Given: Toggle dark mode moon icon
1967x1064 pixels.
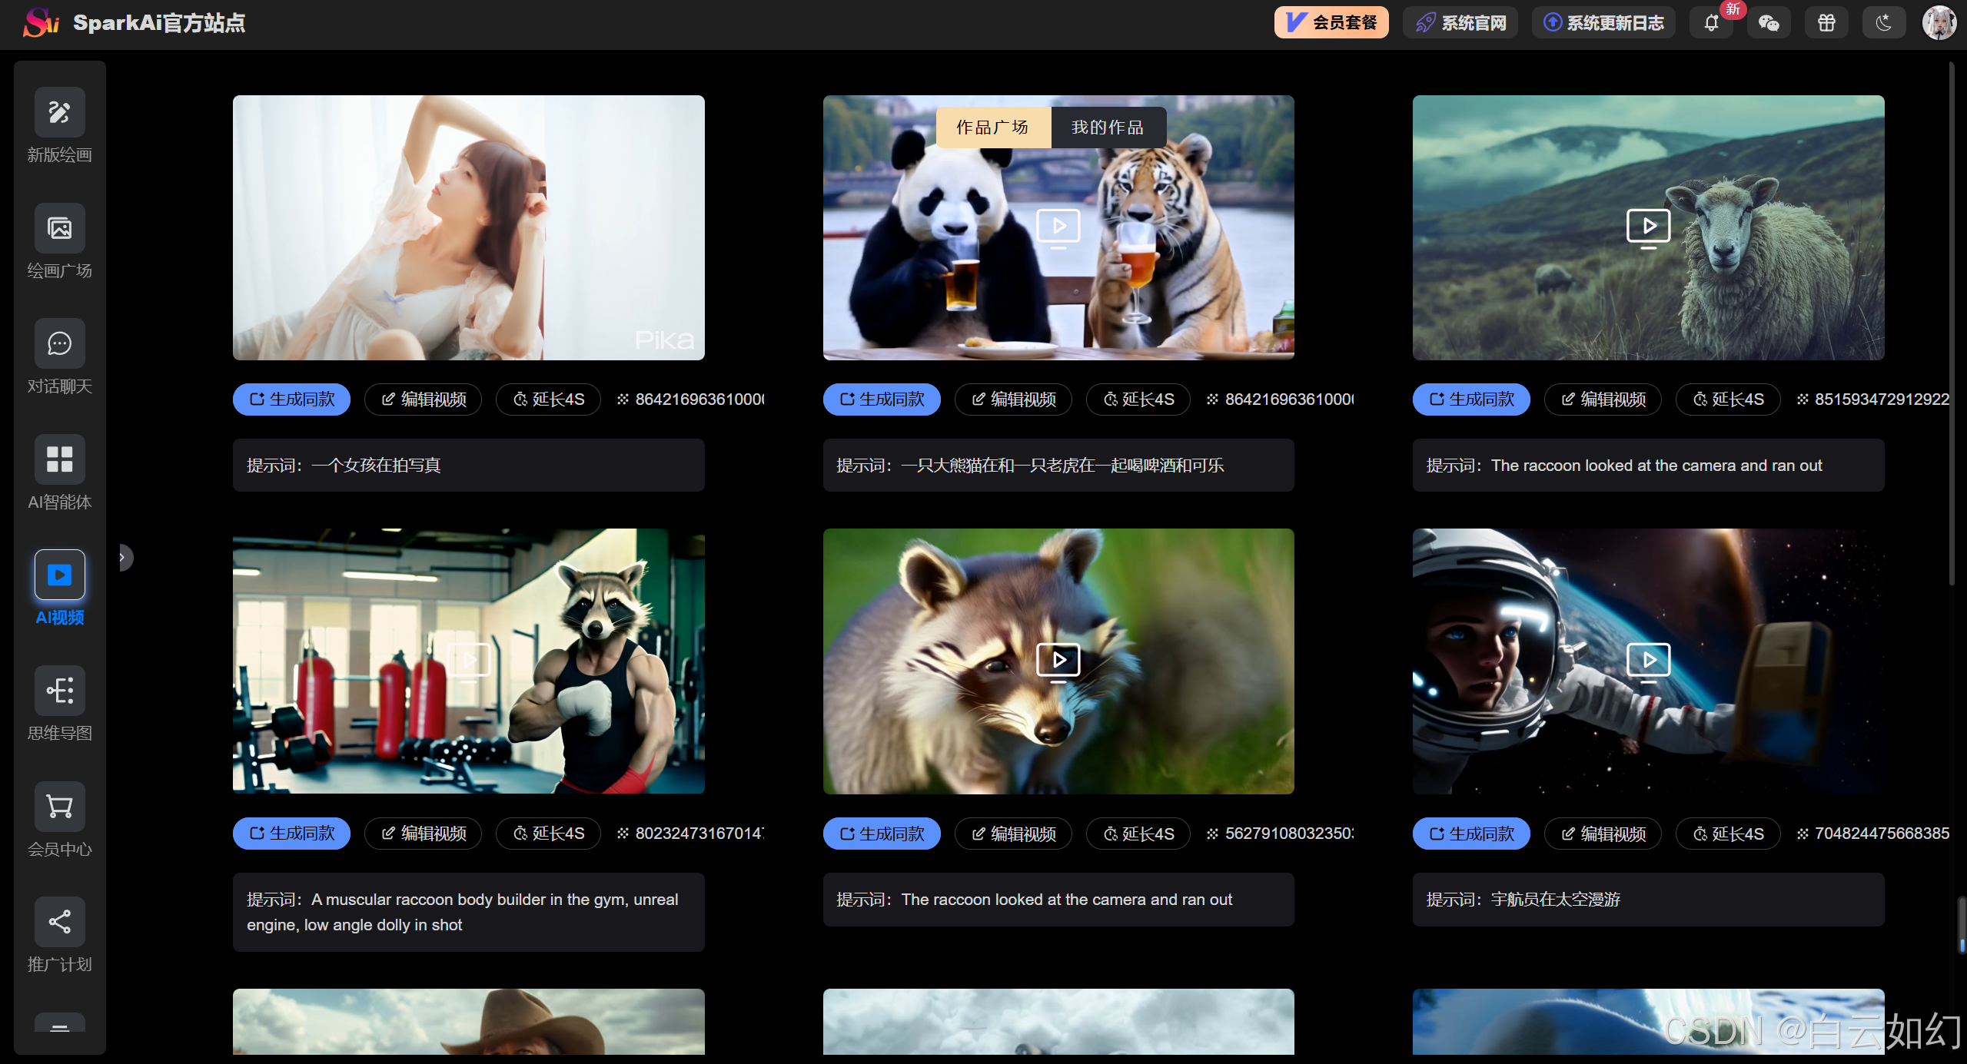Looking at the screenshot, I should [1883, 23].
